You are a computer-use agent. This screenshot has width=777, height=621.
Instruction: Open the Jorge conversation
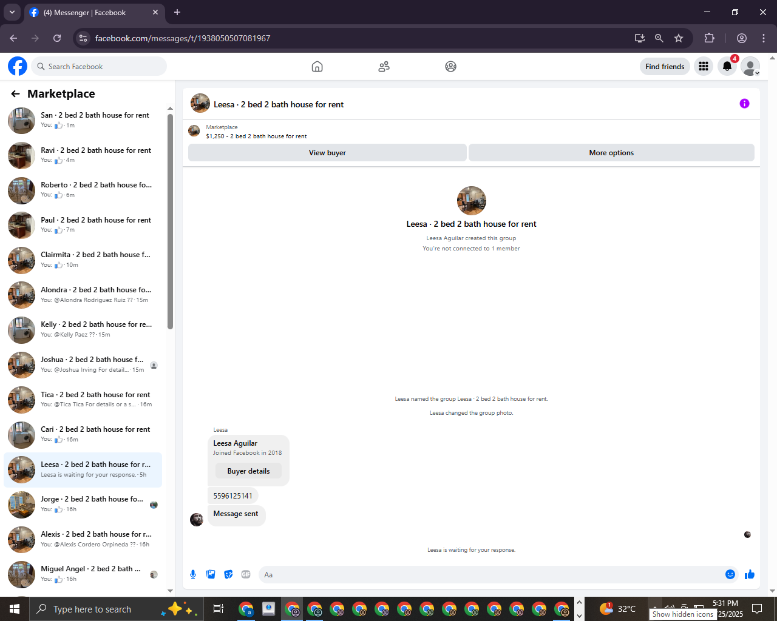pyautogui.click(x=83, y=505)
